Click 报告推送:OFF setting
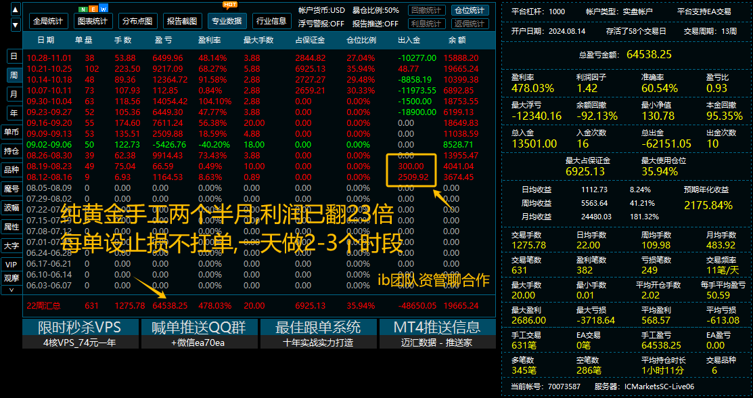The image size is (753, 398). (375, 24)
